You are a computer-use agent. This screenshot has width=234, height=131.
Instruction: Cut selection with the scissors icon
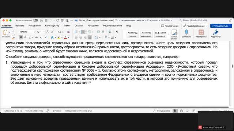point(13,31)
